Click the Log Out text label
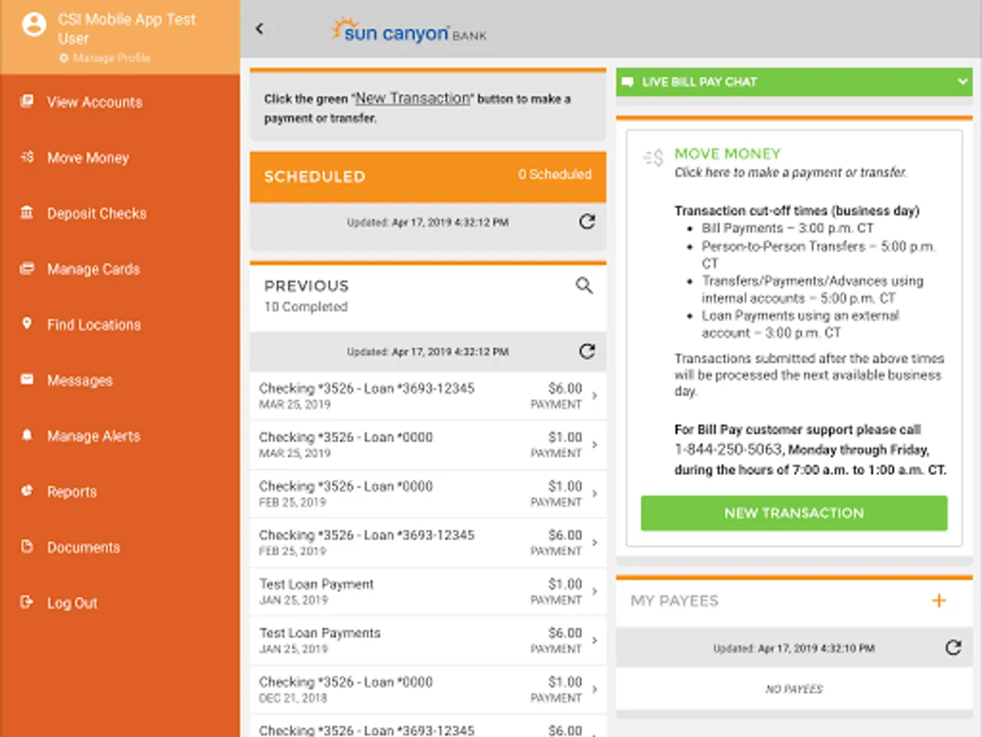 [72, 604]
